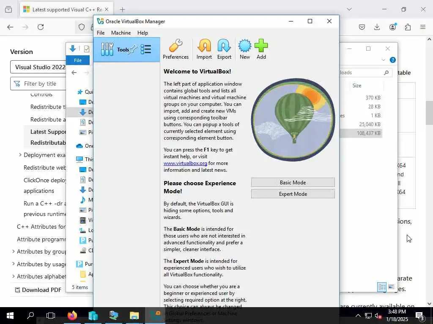Click the Firefox back arrow
The width and height of the screenshot is (433, 324).
(x=10, y=27)
